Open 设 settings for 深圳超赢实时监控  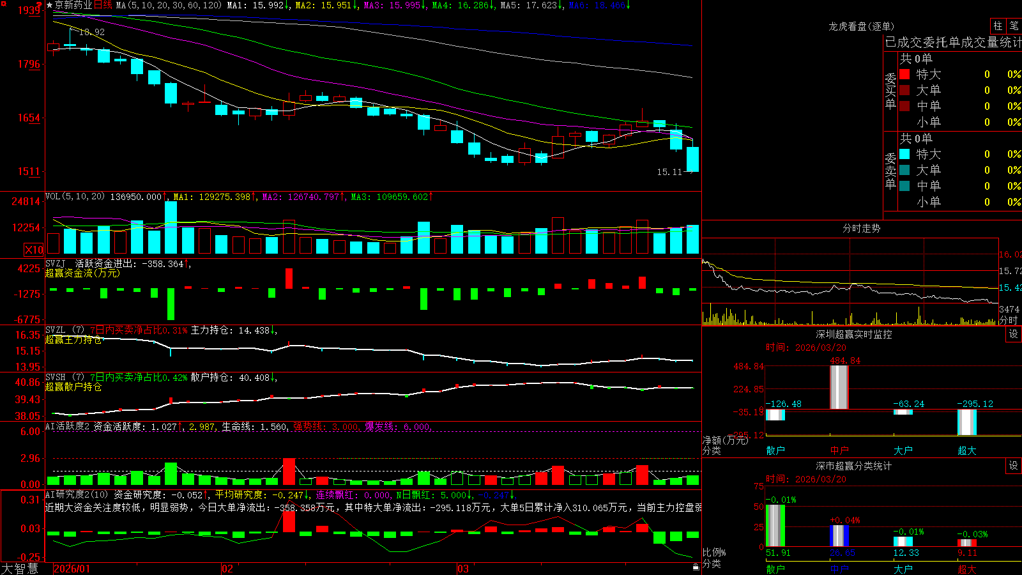pyautogui.click(x=1014, y=334)
